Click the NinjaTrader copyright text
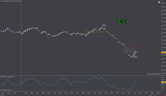The width and height of the screenshot is (166, 96). tap(6, 90)
